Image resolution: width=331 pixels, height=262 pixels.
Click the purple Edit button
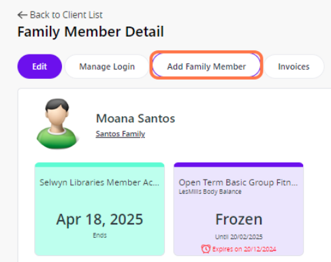click(x=40, y=67)
